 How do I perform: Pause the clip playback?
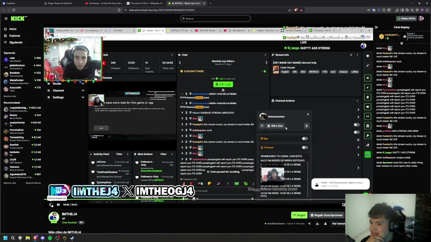click(x=51, y=204)
